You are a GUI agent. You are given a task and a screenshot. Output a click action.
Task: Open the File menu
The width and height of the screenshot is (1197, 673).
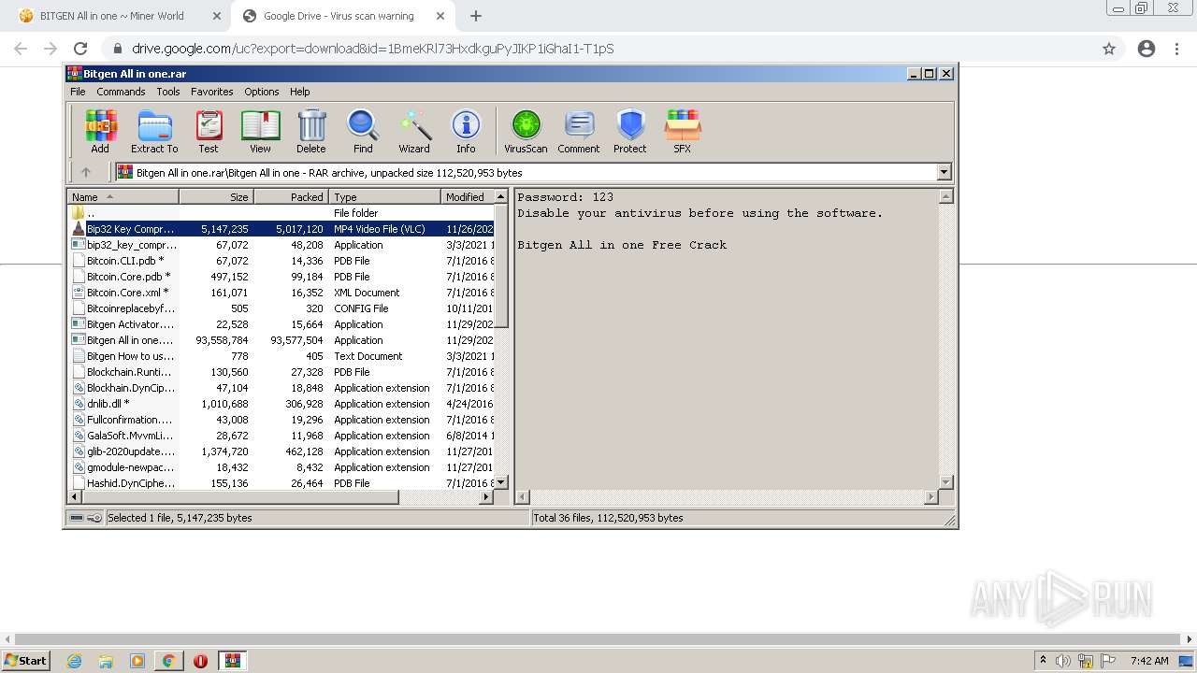point(78,92)
